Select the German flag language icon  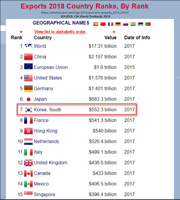click(x=118, y=24)
